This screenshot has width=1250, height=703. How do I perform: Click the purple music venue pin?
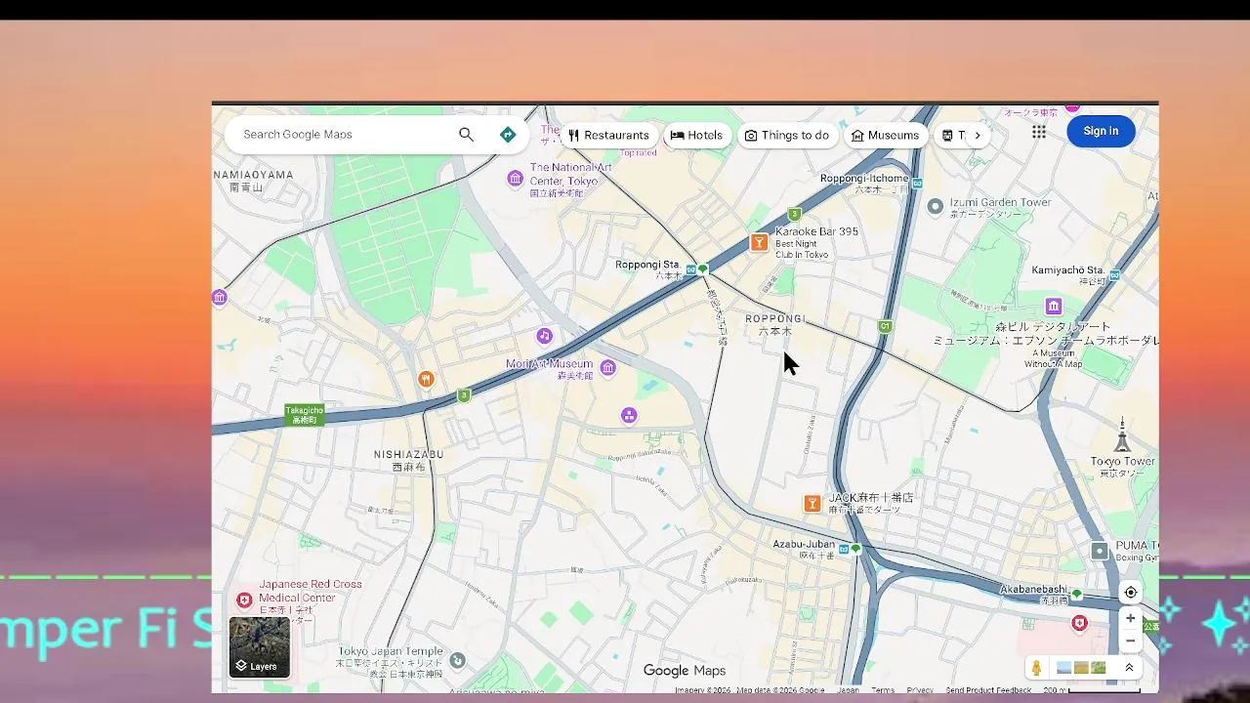coord(544,336)
